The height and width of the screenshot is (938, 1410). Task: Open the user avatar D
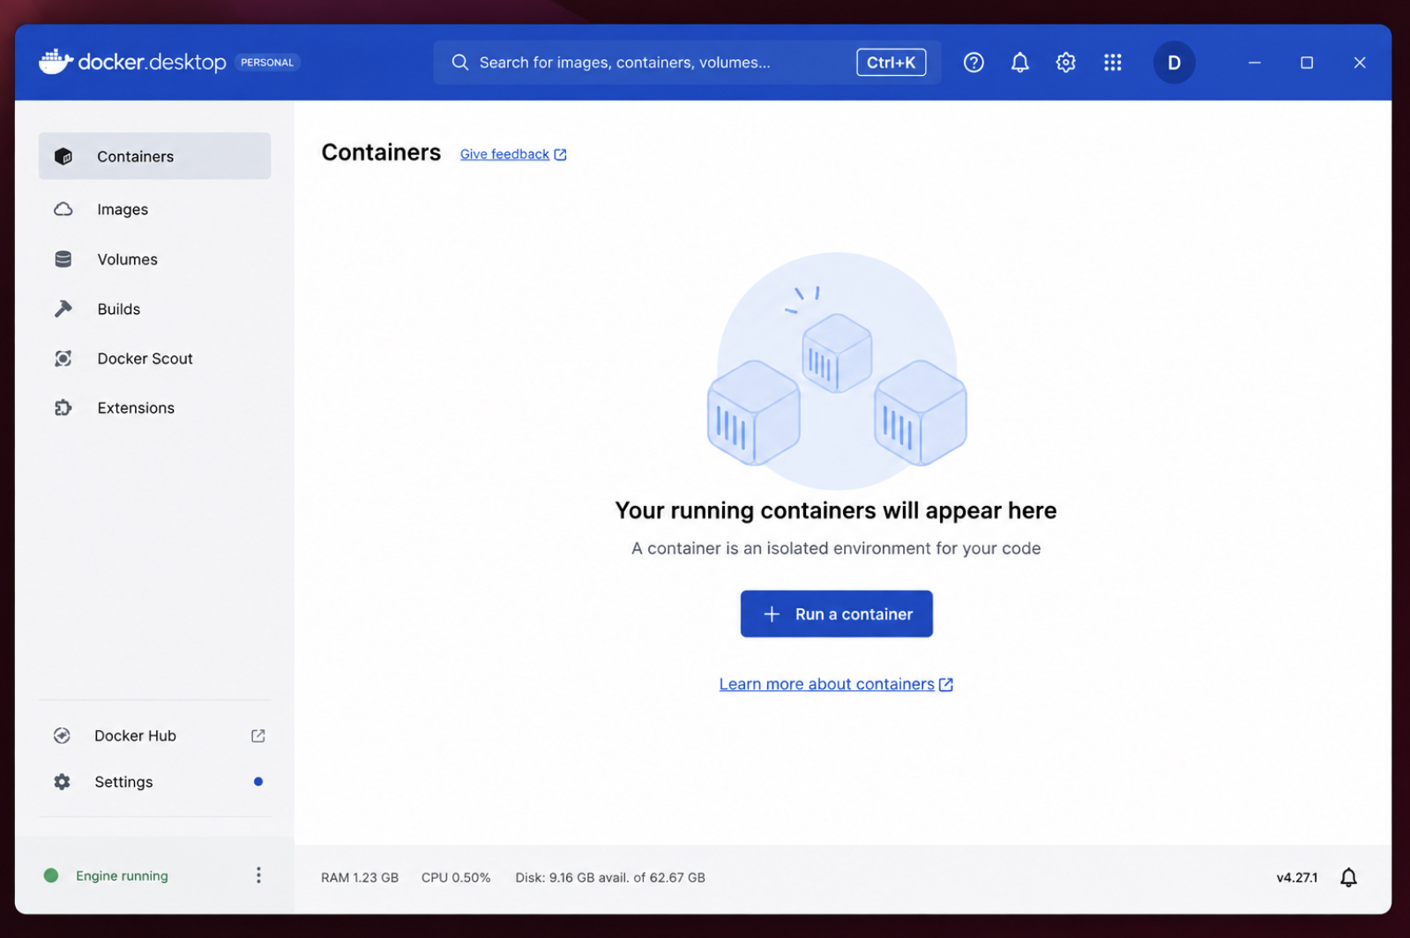click(x=1175, y=63)
